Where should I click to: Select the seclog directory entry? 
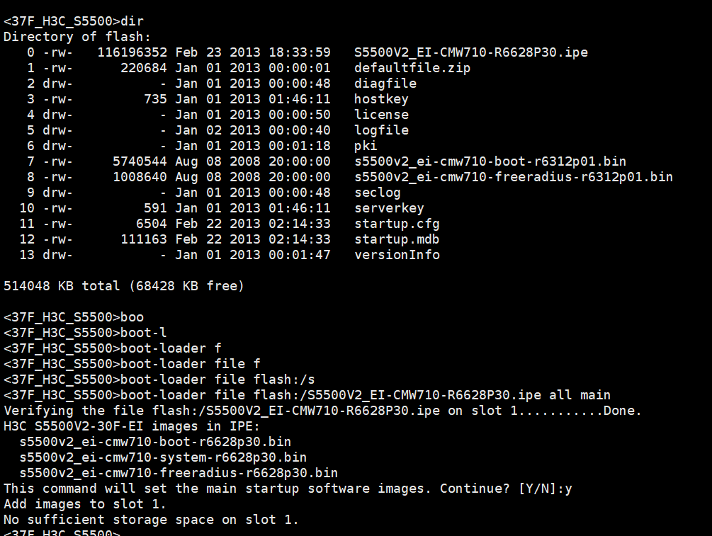377,193
